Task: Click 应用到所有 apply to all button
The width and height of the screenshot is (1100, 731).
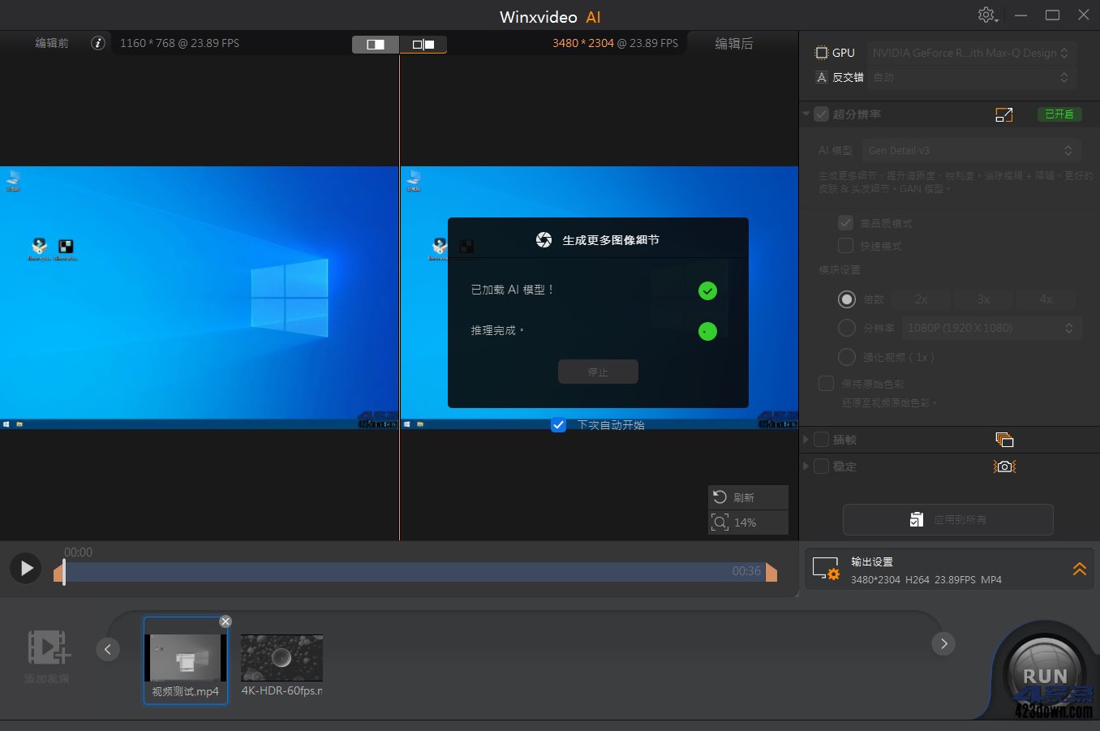Action: coord(948,519)
